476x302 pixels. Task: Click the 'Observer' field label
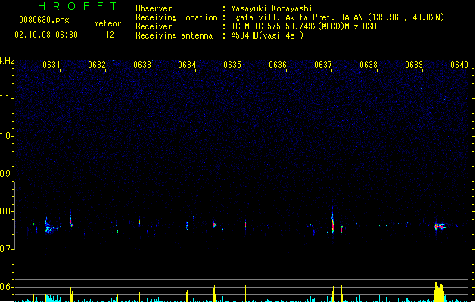click(x=154, y=8)
